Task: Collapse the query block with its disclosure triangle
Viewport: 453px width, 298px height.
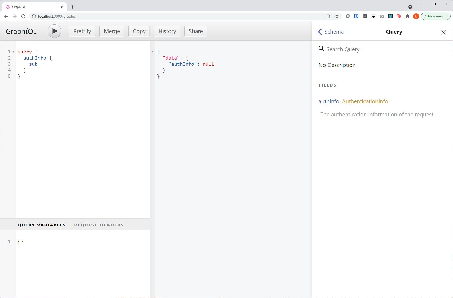Action: click(x=13, y=52)
